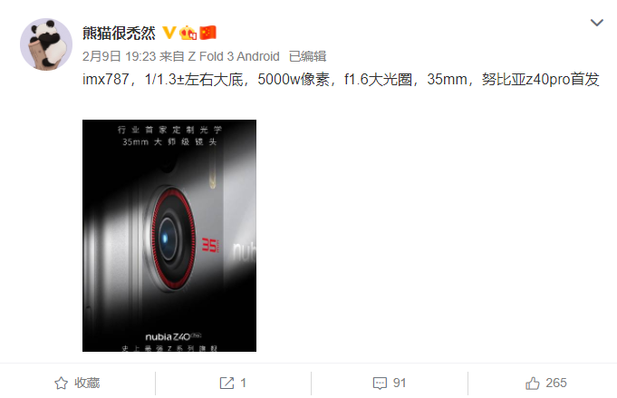This screenshot has width=617, height=398.
Task: Click the China flag icon beside username
Action: pos(207,33)
